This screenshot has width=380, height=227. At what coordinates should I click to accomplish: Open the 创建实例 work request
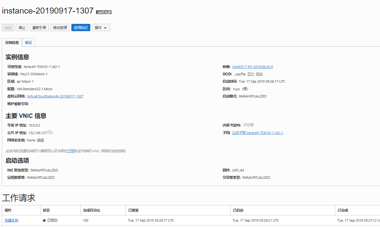11,220
